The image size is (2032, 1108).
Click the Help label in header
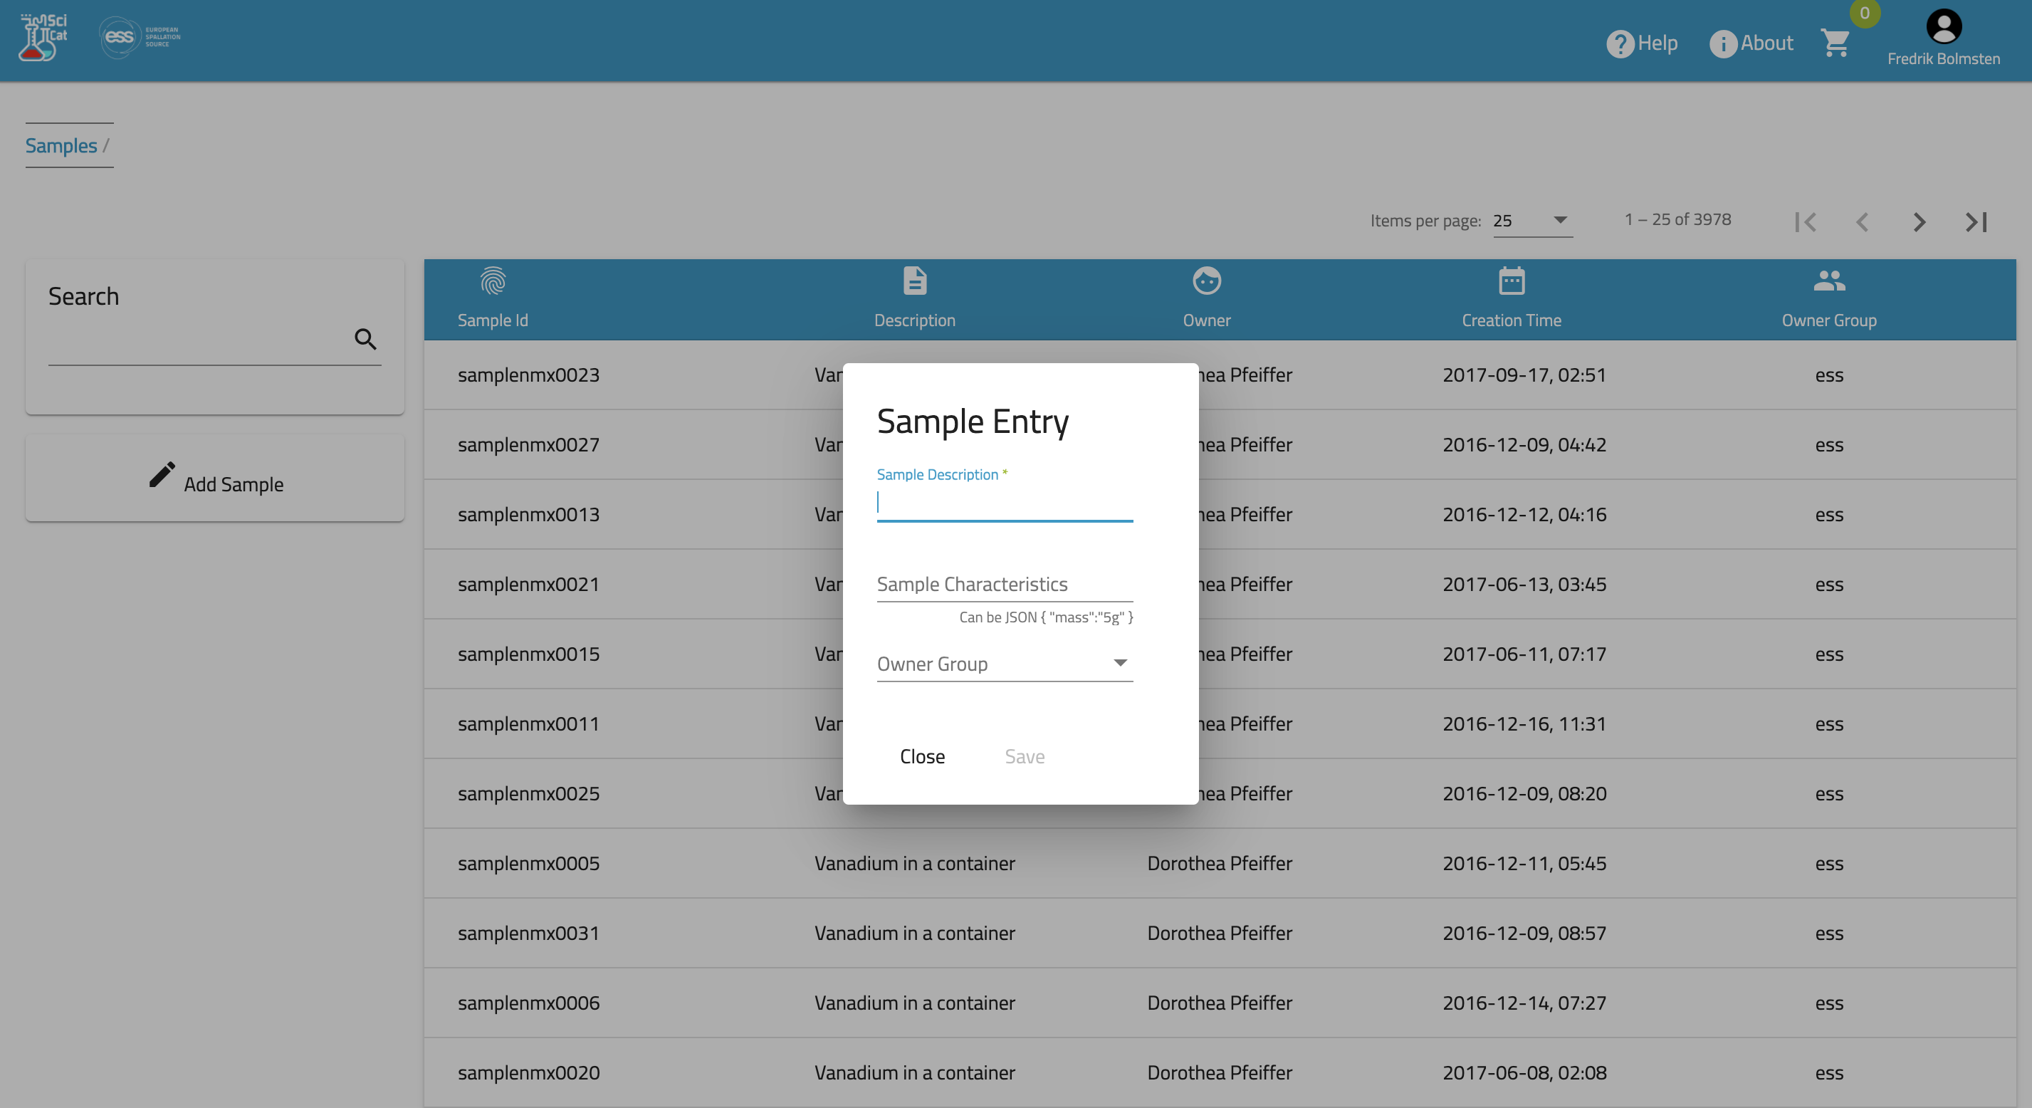pyautogui.click(x=1657, y=43)
